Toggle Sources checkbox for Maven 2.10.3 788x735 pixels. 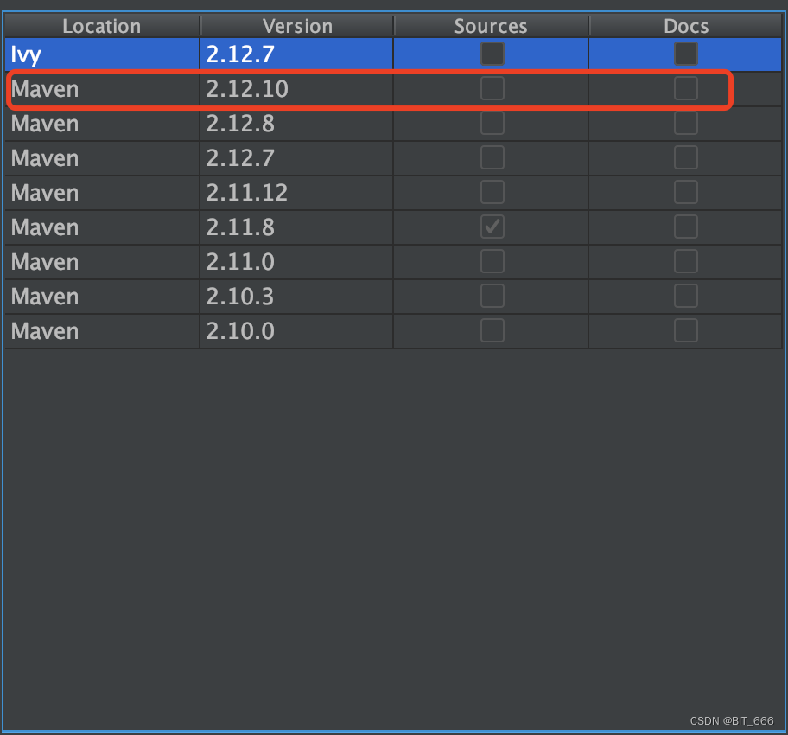[x=492, y=297]
